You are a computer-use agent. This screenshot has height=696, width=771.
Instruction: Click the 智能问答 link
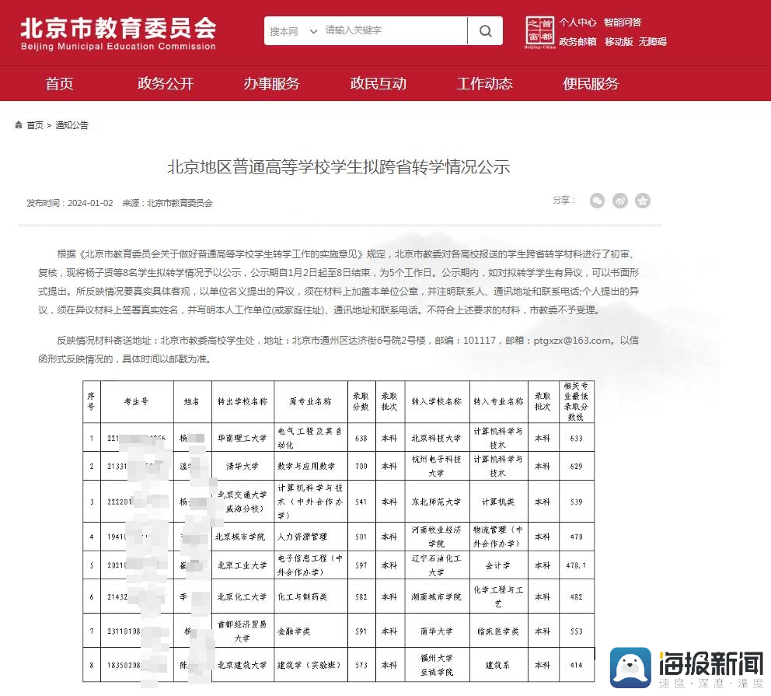coord(623,23)
